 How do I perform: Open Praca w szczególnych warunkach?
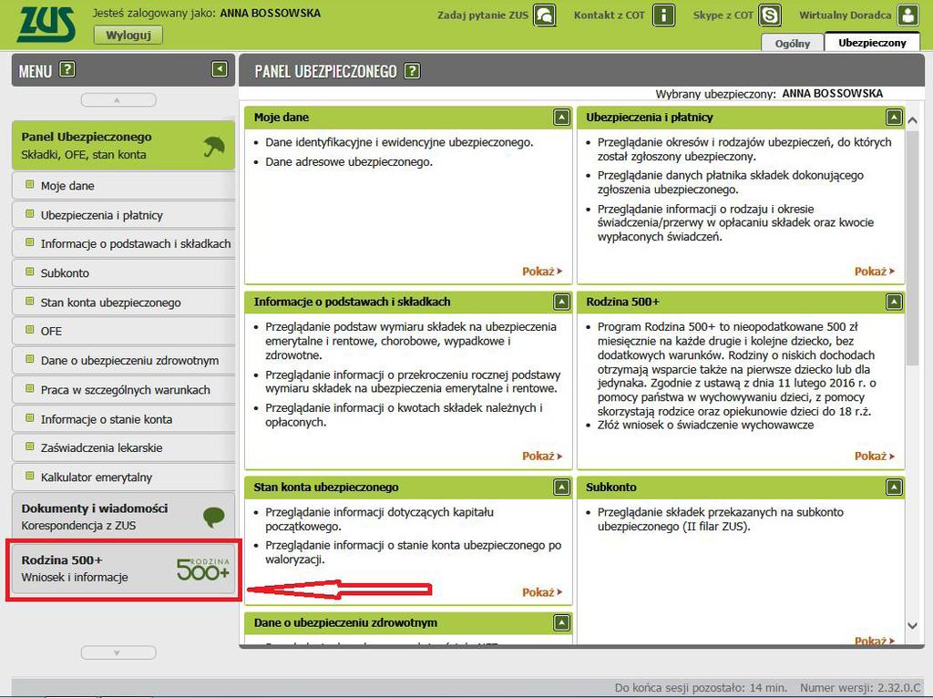[x=123, y=390]
